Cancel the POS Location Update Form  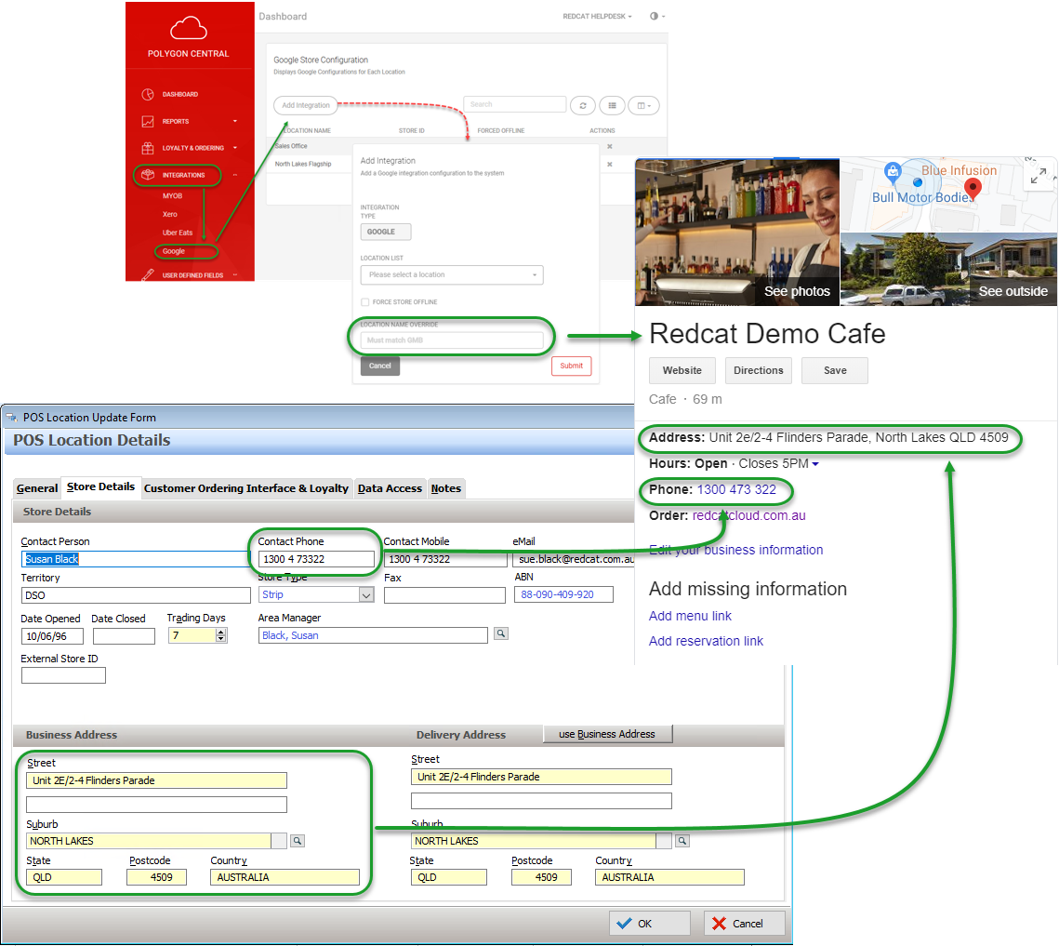[x=744, y=924]
